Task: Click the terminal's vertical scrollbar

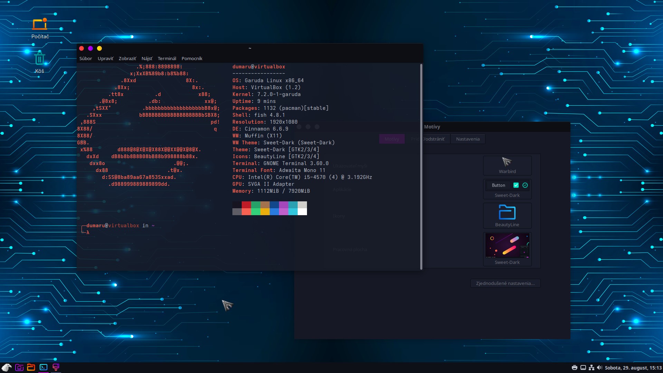Action: click(421, 166)
